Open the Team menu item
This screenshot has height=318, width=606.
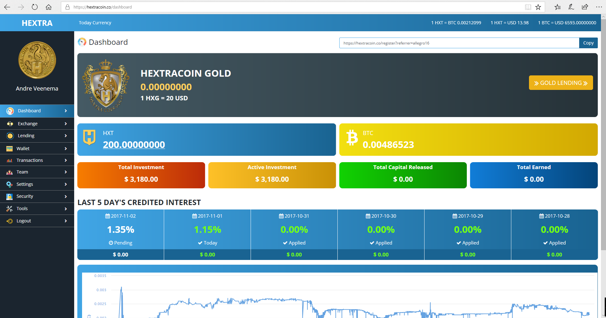pyautogui.click(x=37, y=172)
